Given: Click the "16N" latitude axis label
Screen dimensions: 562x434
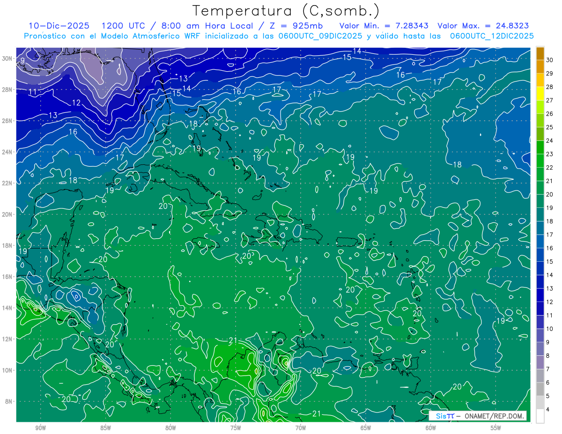Looking at the screenshot, I should pyautogui.click(x=8, y=277).
